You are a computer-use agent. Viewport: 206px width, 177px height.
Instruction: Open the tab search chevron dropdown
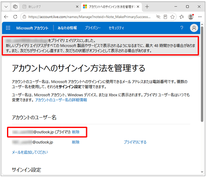[6, 7]
